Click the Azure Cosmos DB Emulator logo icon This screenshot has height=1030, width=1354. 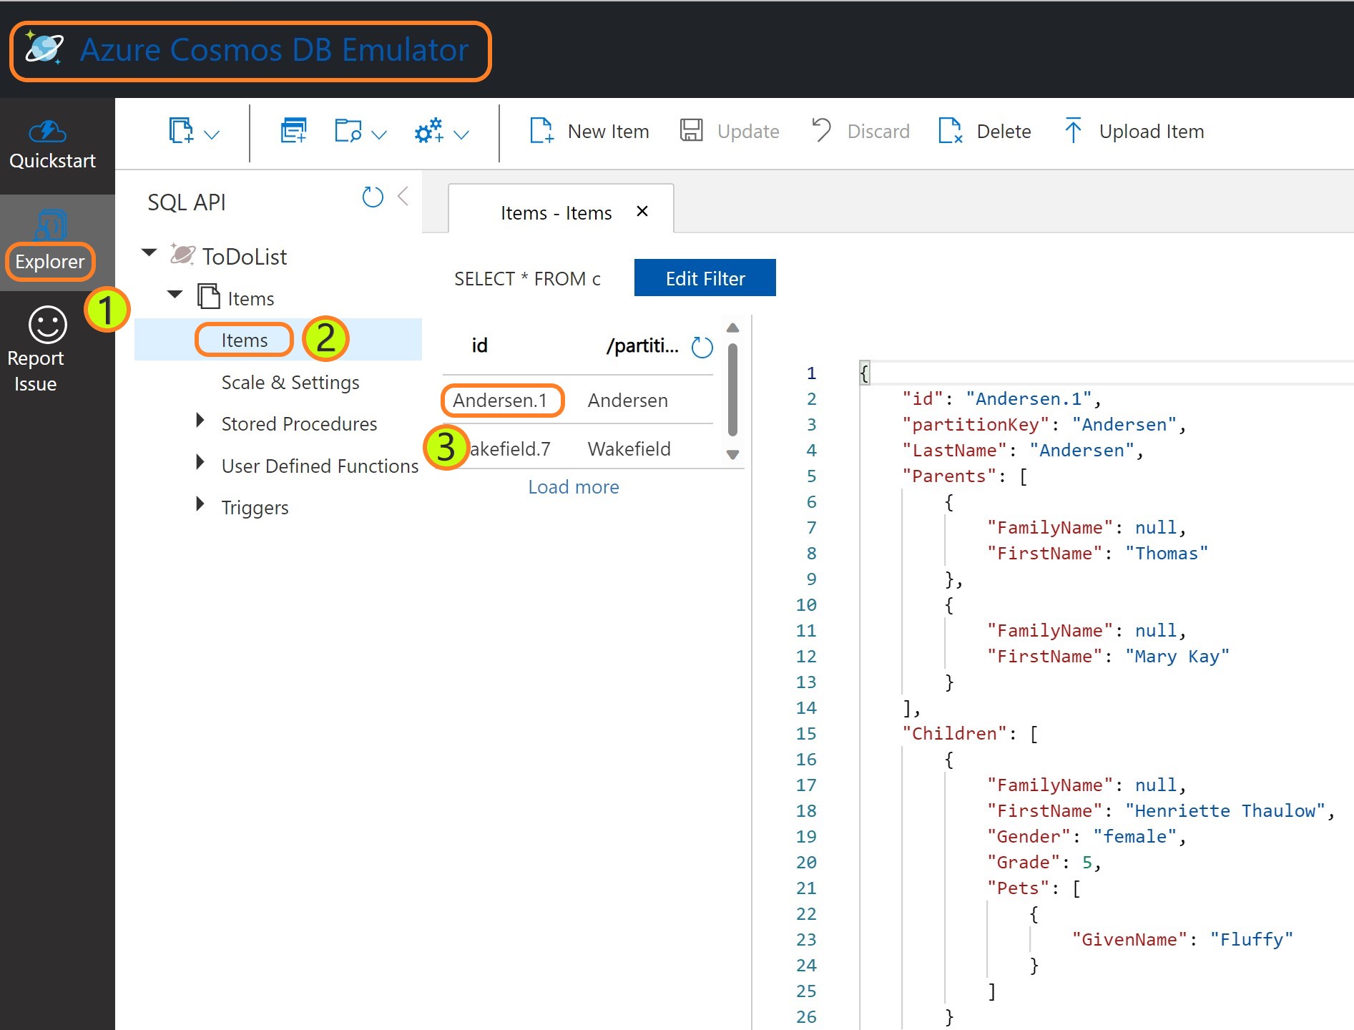(44, 49)
